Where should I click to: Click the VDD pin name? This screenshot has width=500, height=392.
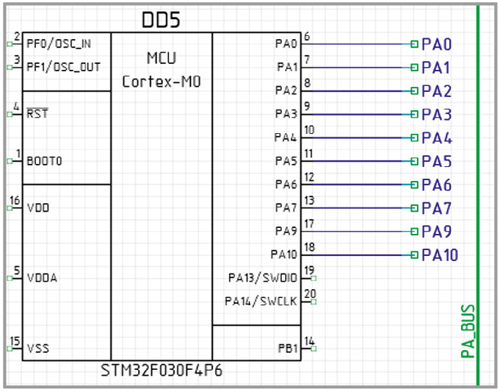click(x=38, y=208)
